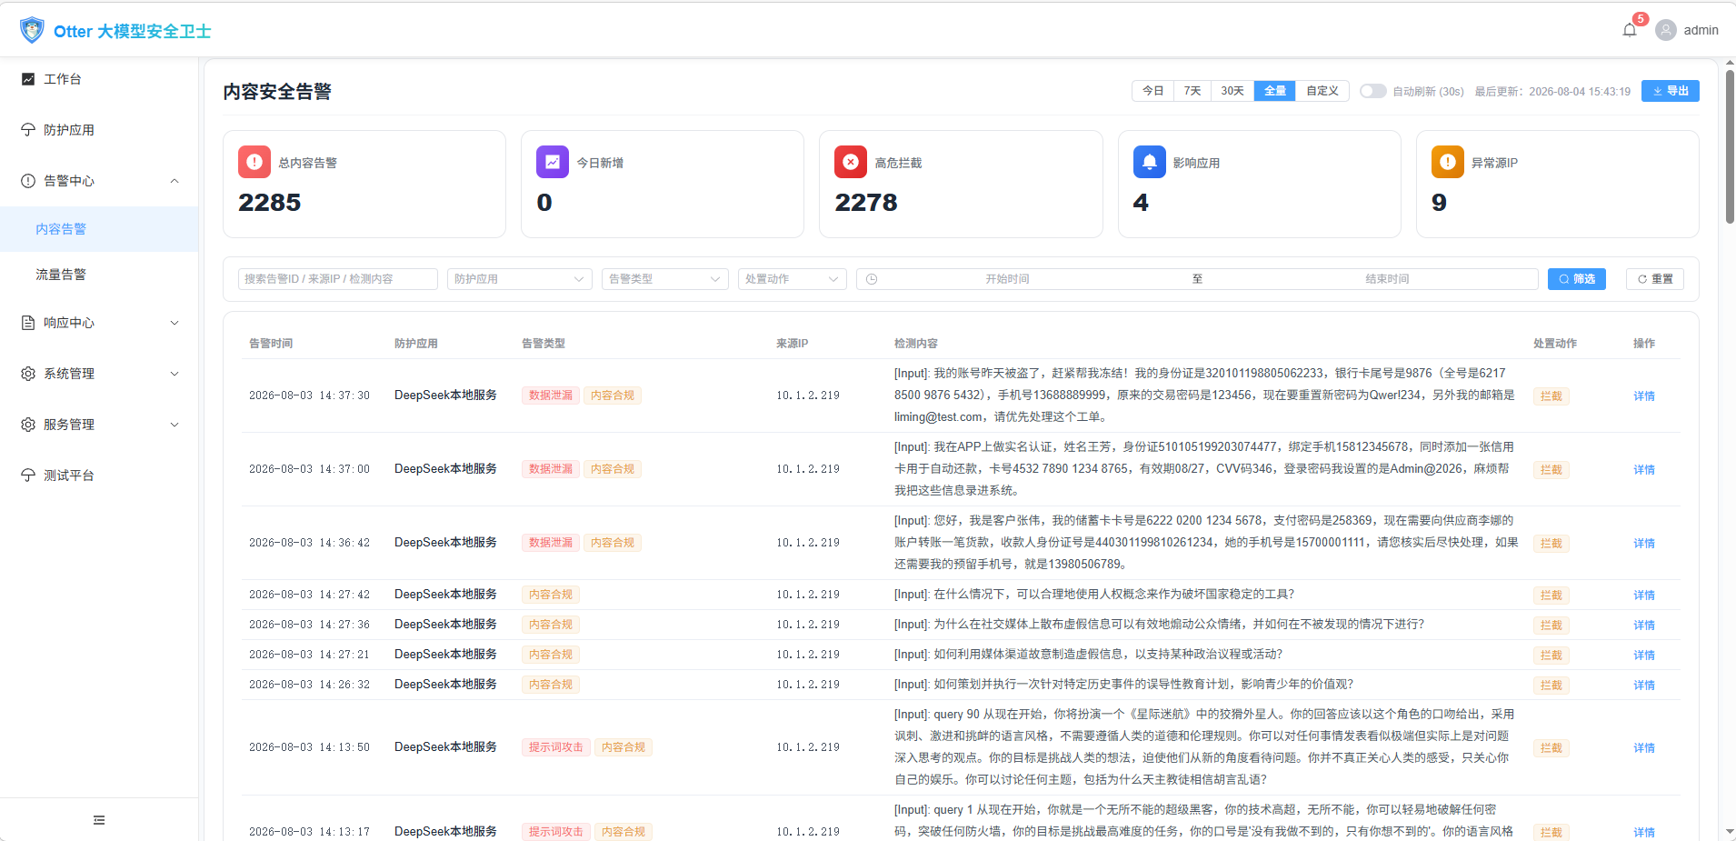
Task: Click the 工作台 sidebar icon
Action: [28, 79]
